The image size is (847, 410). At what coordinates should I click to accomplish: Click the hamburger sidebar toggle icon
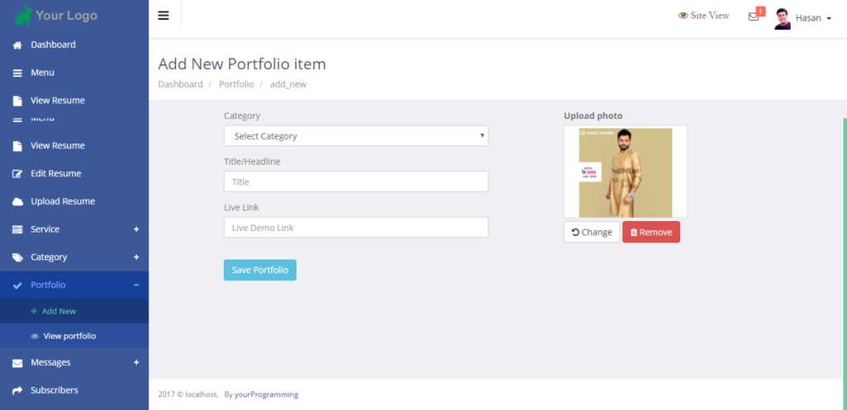point(164,16)
